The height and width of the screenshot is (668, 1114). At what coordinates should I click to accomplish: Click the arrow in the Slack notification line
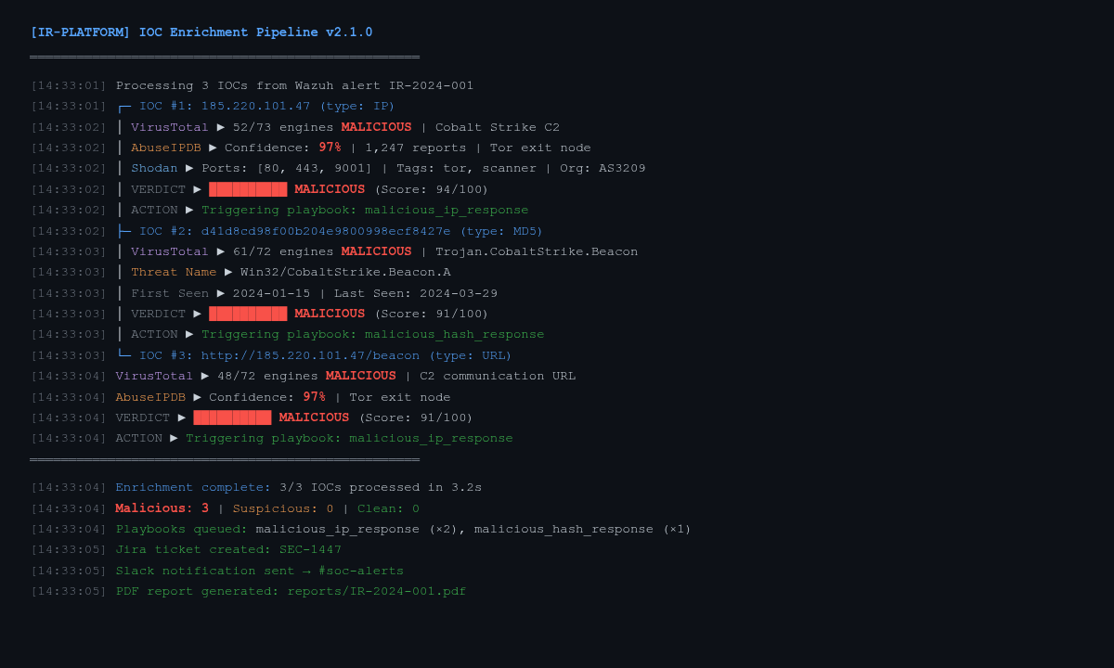coord(306,571)
